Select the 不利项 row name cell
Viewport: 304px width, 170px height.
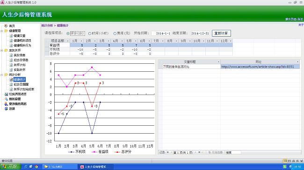click(59, 49)
